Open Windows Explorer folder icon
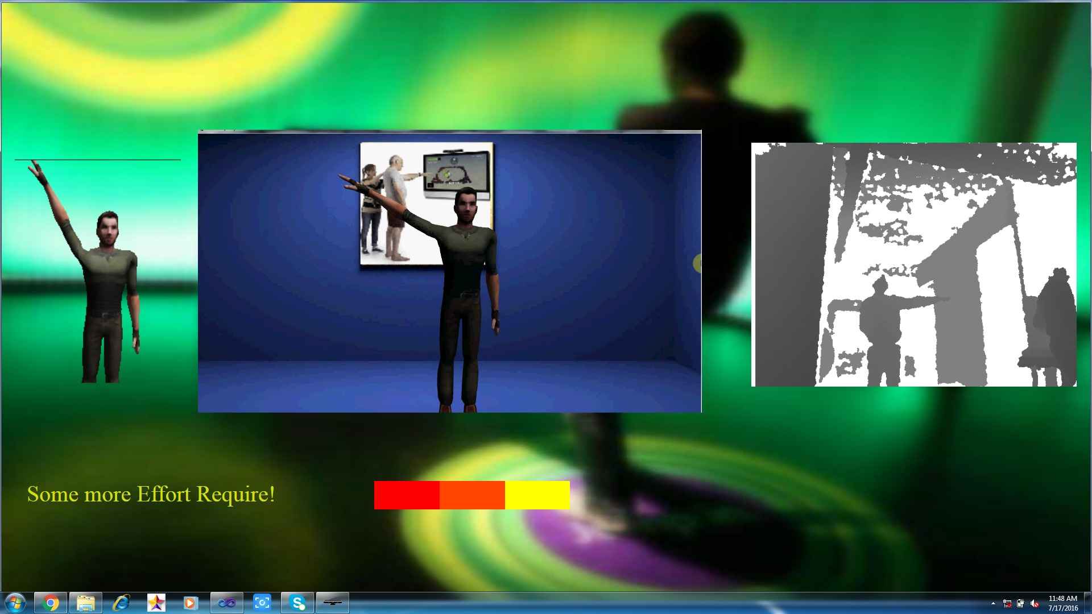 point(86,603)
